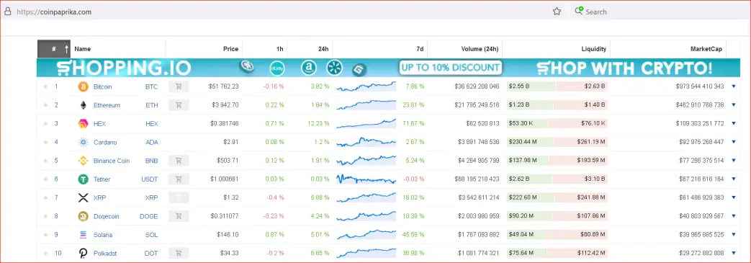Toggle the favorite star for Solana

pyautogui.click(x=45, y=235)
